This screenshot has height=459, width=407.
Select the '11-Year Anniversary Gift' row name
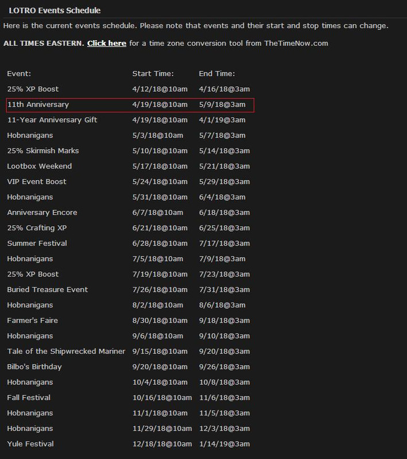[x=52, y=120]
